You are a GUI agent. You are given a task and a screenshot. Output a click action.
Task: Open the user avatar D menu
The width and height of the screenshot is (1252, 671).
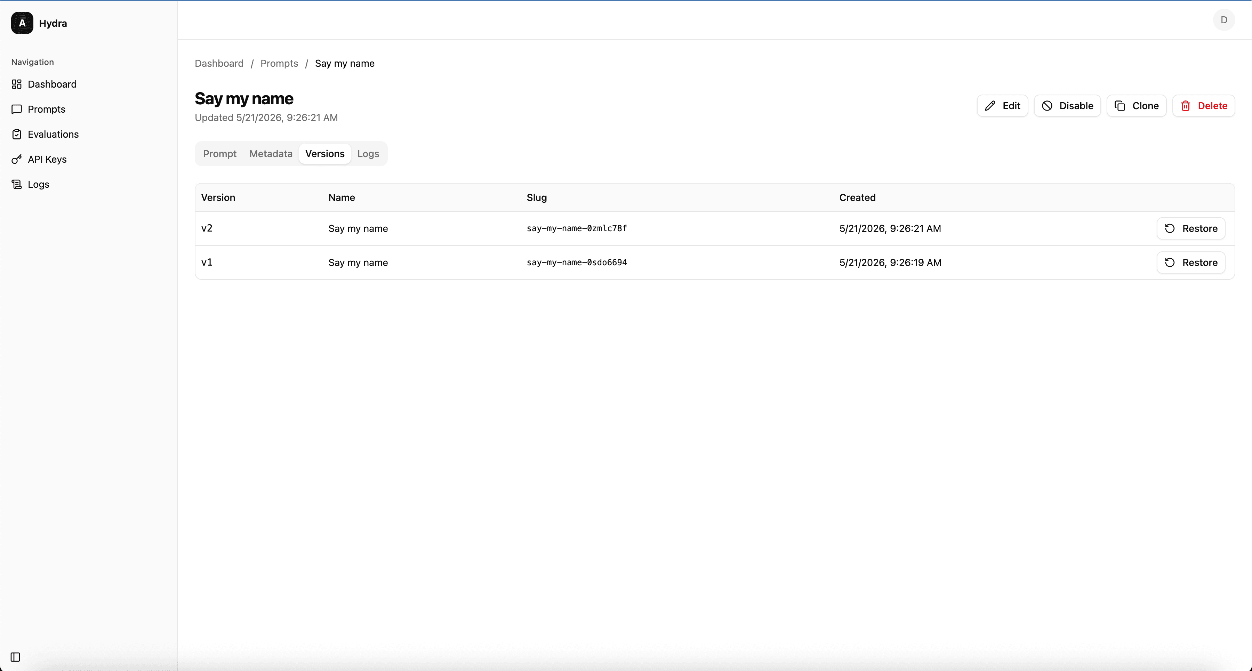click(x=1224, y=20)
